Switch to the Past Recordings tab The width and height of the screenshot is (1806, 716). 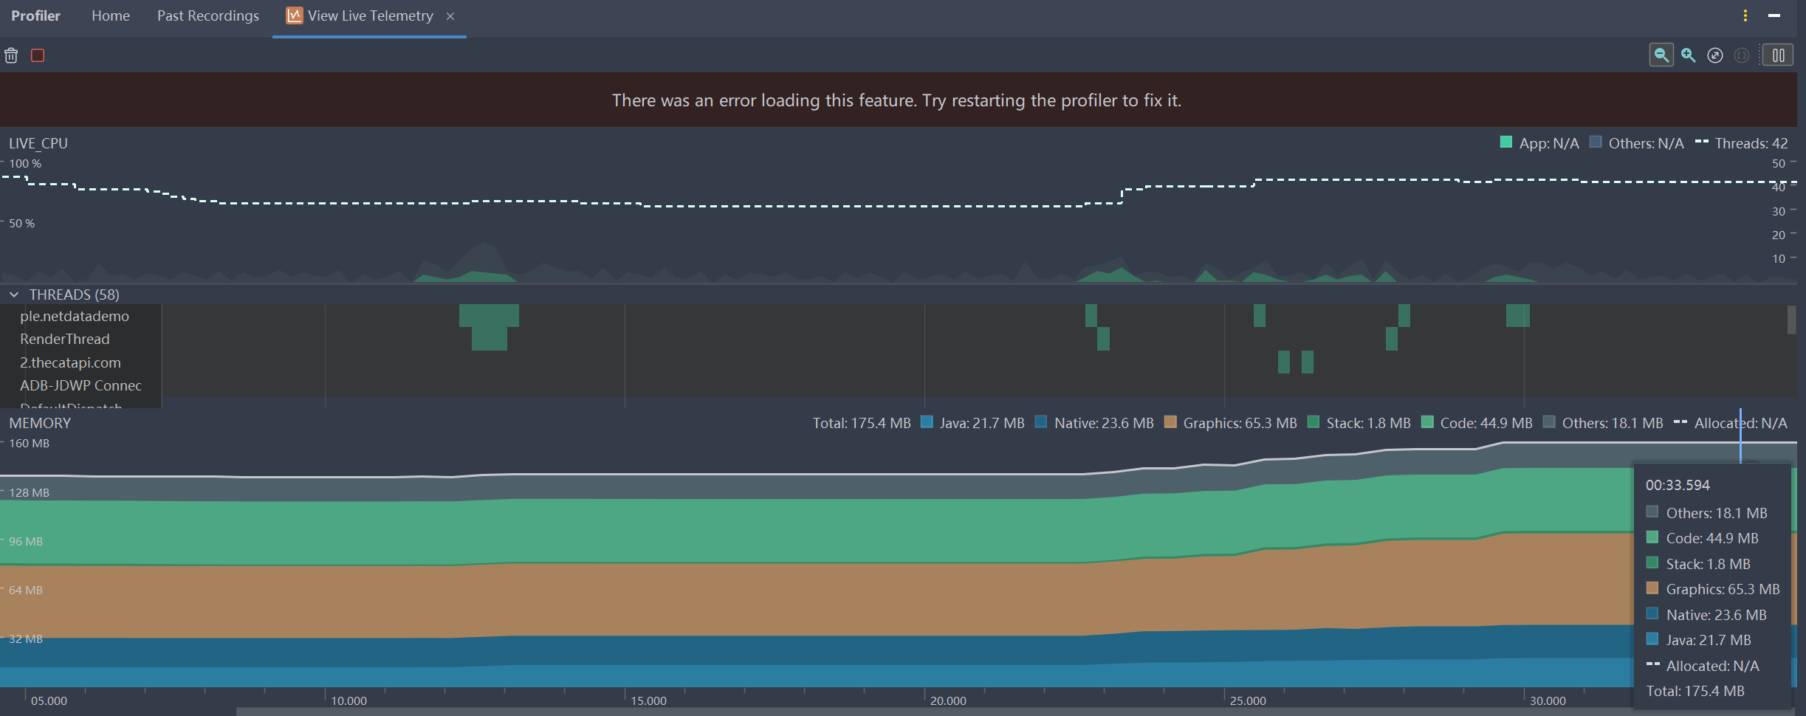[207, 16]
